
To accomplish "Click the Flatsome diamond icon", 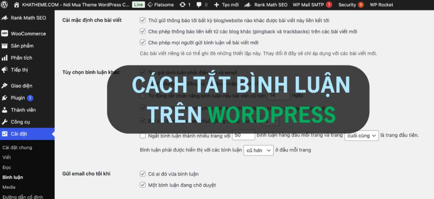I will (x=150, y=4).
